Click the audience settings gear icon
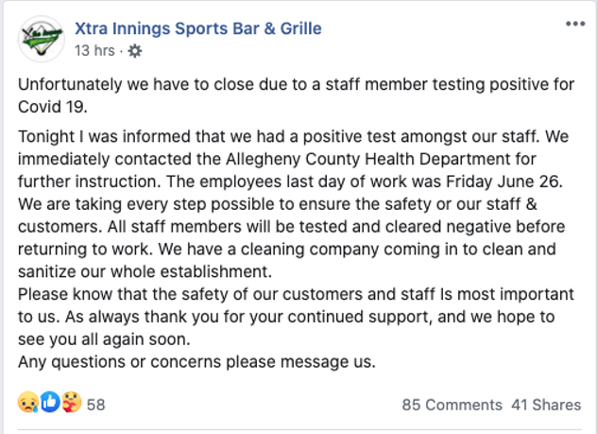This screenshot has height=434, width=597. [x=134, y=51]
